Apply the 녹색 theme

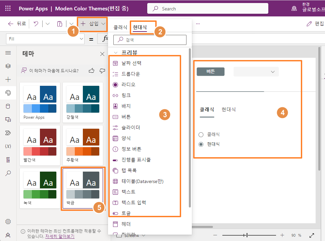click(x=40, y=188)
